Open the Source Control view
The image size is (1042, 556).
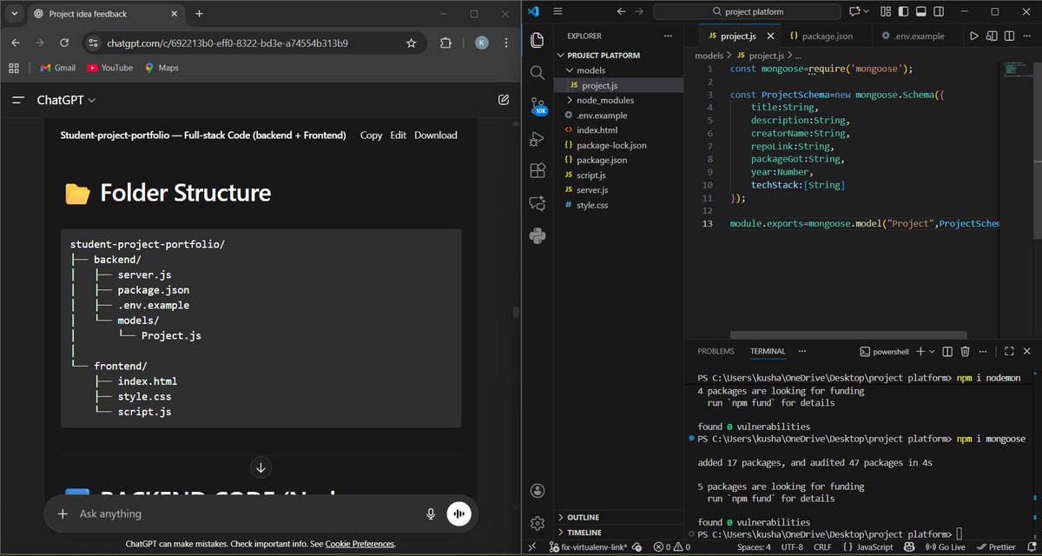click(537, 106)
